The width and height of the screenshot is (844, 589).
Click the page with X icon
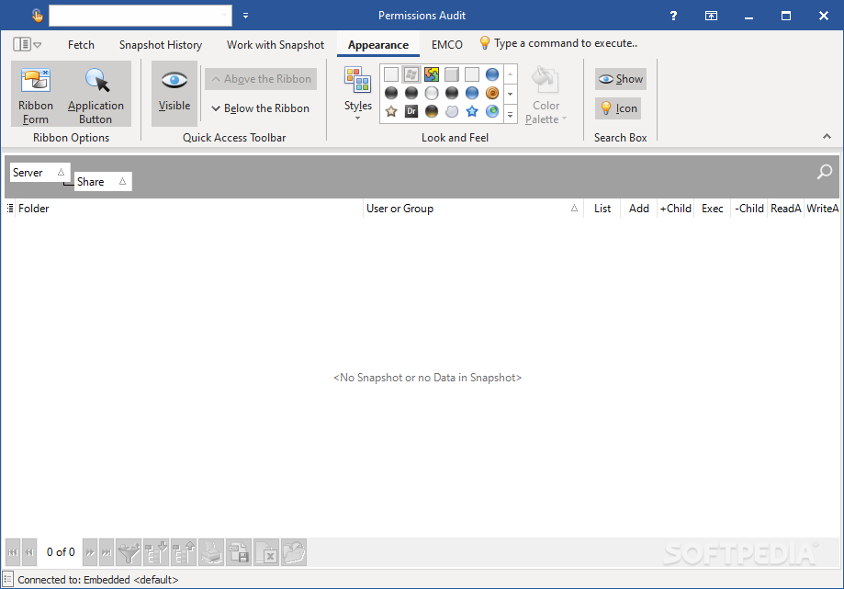tap(266, 552)
